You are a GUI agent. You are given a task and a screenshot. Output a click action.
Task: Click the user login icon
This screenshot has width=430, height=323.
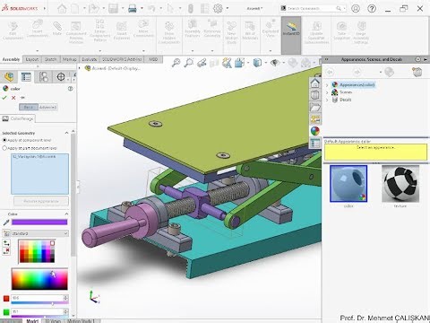(x=356, y=8)
